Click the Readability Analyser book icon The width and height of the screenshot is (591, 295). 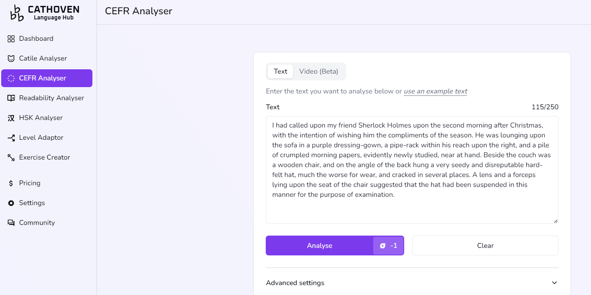11,98
